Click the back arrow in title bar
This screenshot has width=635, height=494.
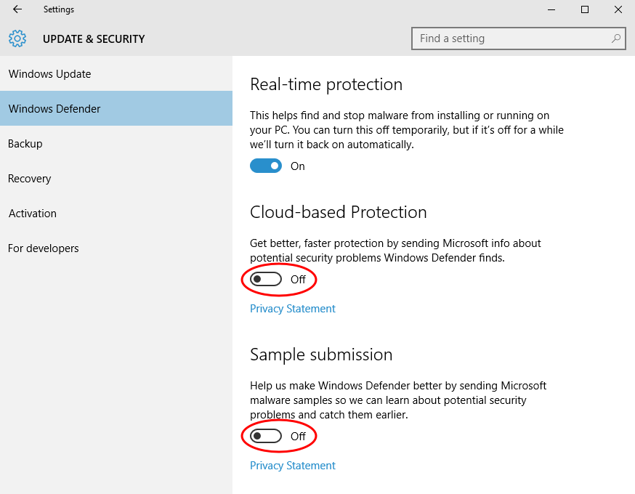tap(17, 9)
